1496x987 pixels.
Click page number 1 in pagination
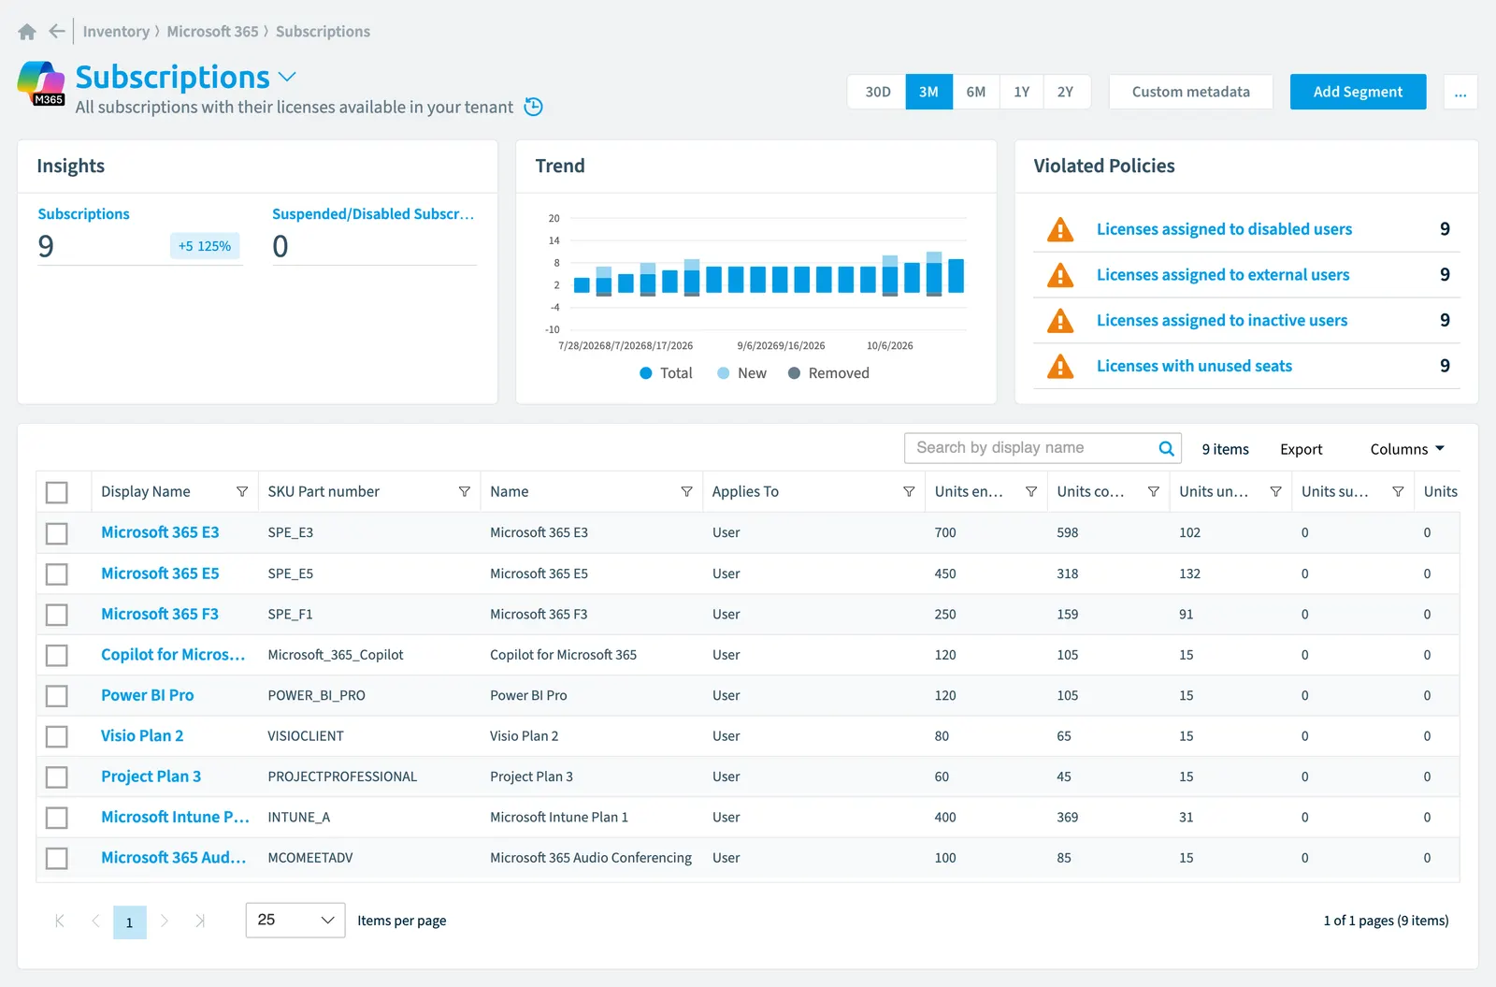(x=130, y=922)
